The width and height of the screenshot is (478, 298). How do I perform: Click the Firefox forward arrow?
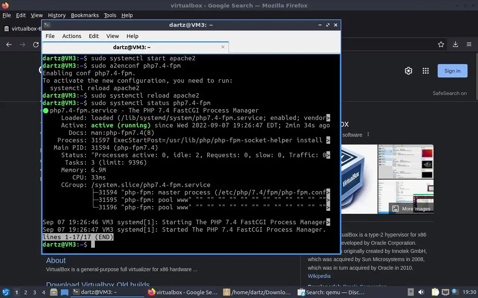pos(22,44)
